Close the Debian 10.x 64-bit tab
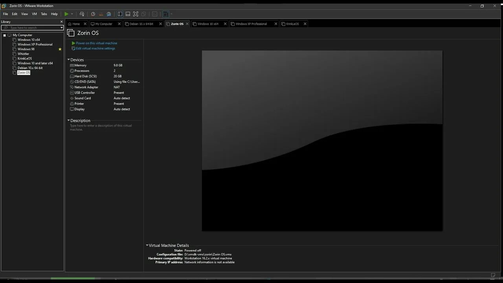 tap(160, 24)
